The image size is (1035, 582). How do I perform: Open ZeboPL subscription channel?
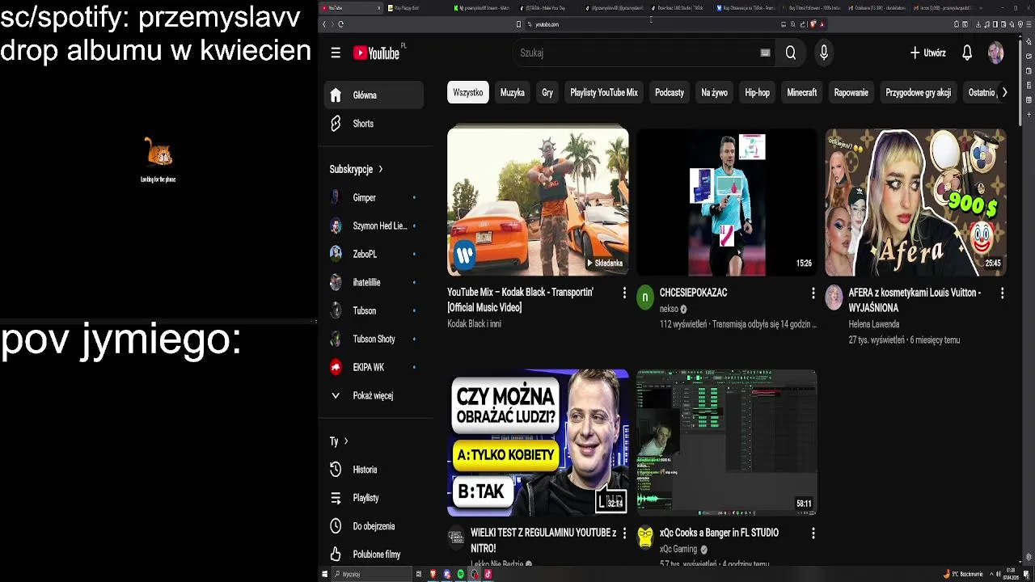coord(374,254)
